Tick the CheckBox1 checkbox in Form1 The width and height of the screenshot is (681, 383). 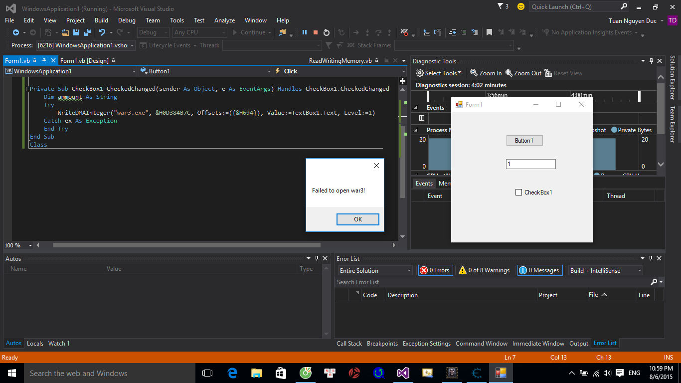pyautogui.click(x=518, y=192)
